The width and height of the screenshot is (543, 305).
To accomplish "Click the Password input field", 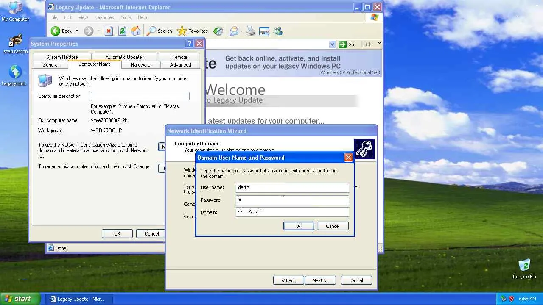I will coord(293,200).
